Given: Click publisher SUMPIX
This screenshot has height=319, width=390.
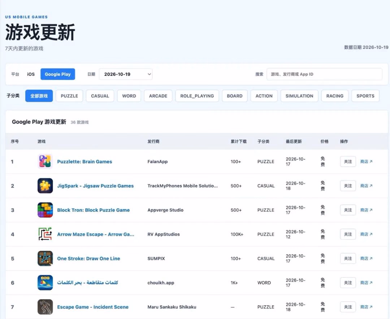Looking at the screenshot, I should (156, 259).
